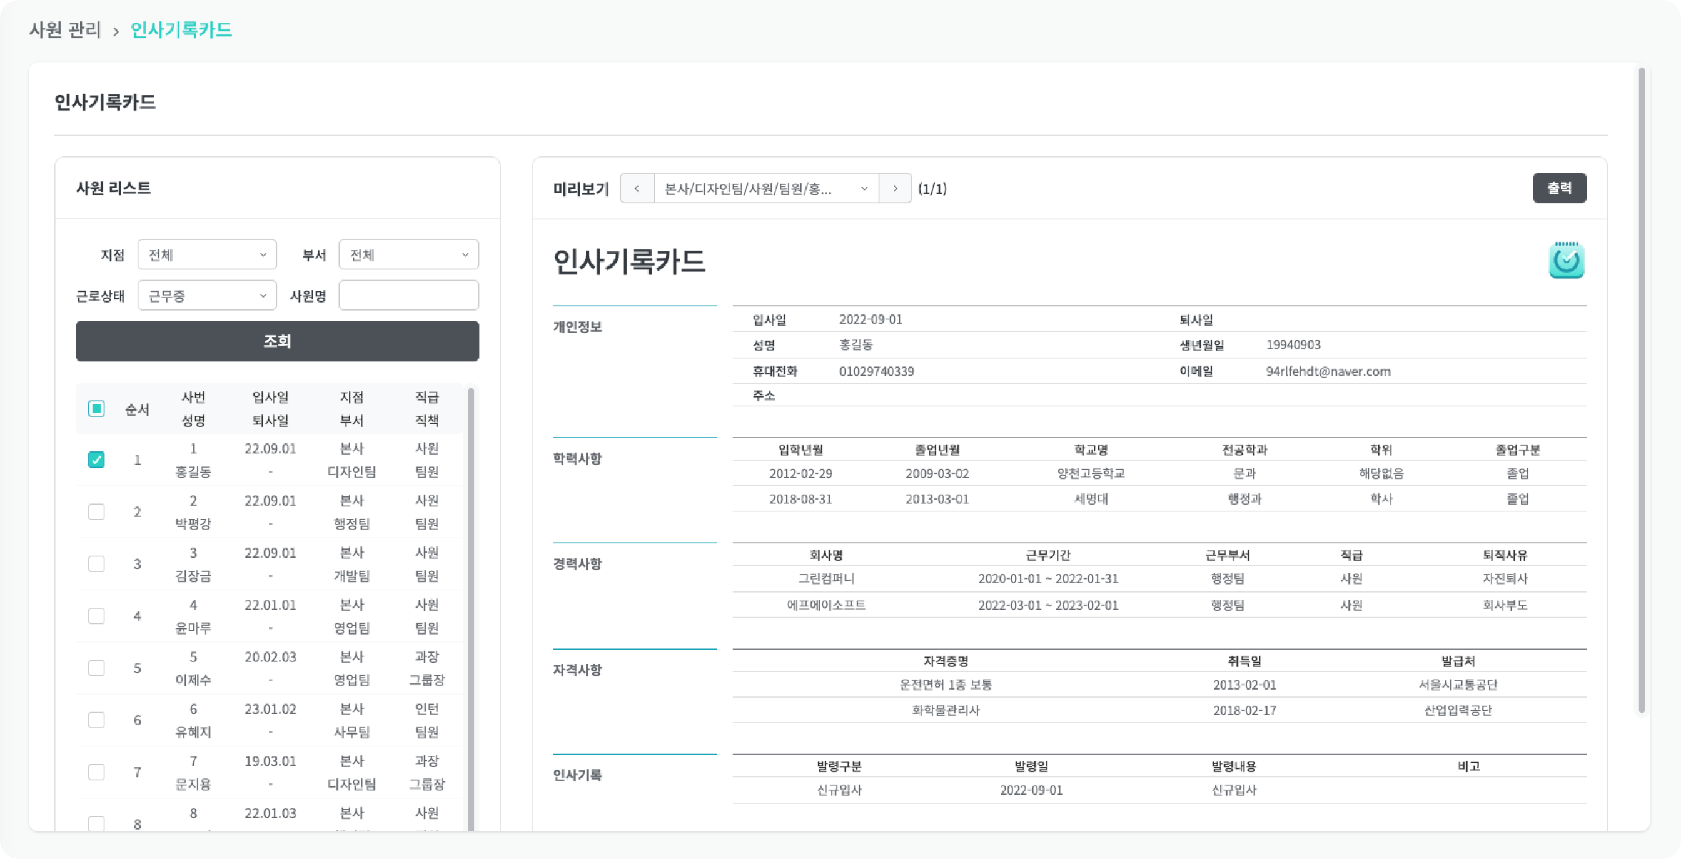Expand the 근로상태 status dropdown

click(207, 296)
